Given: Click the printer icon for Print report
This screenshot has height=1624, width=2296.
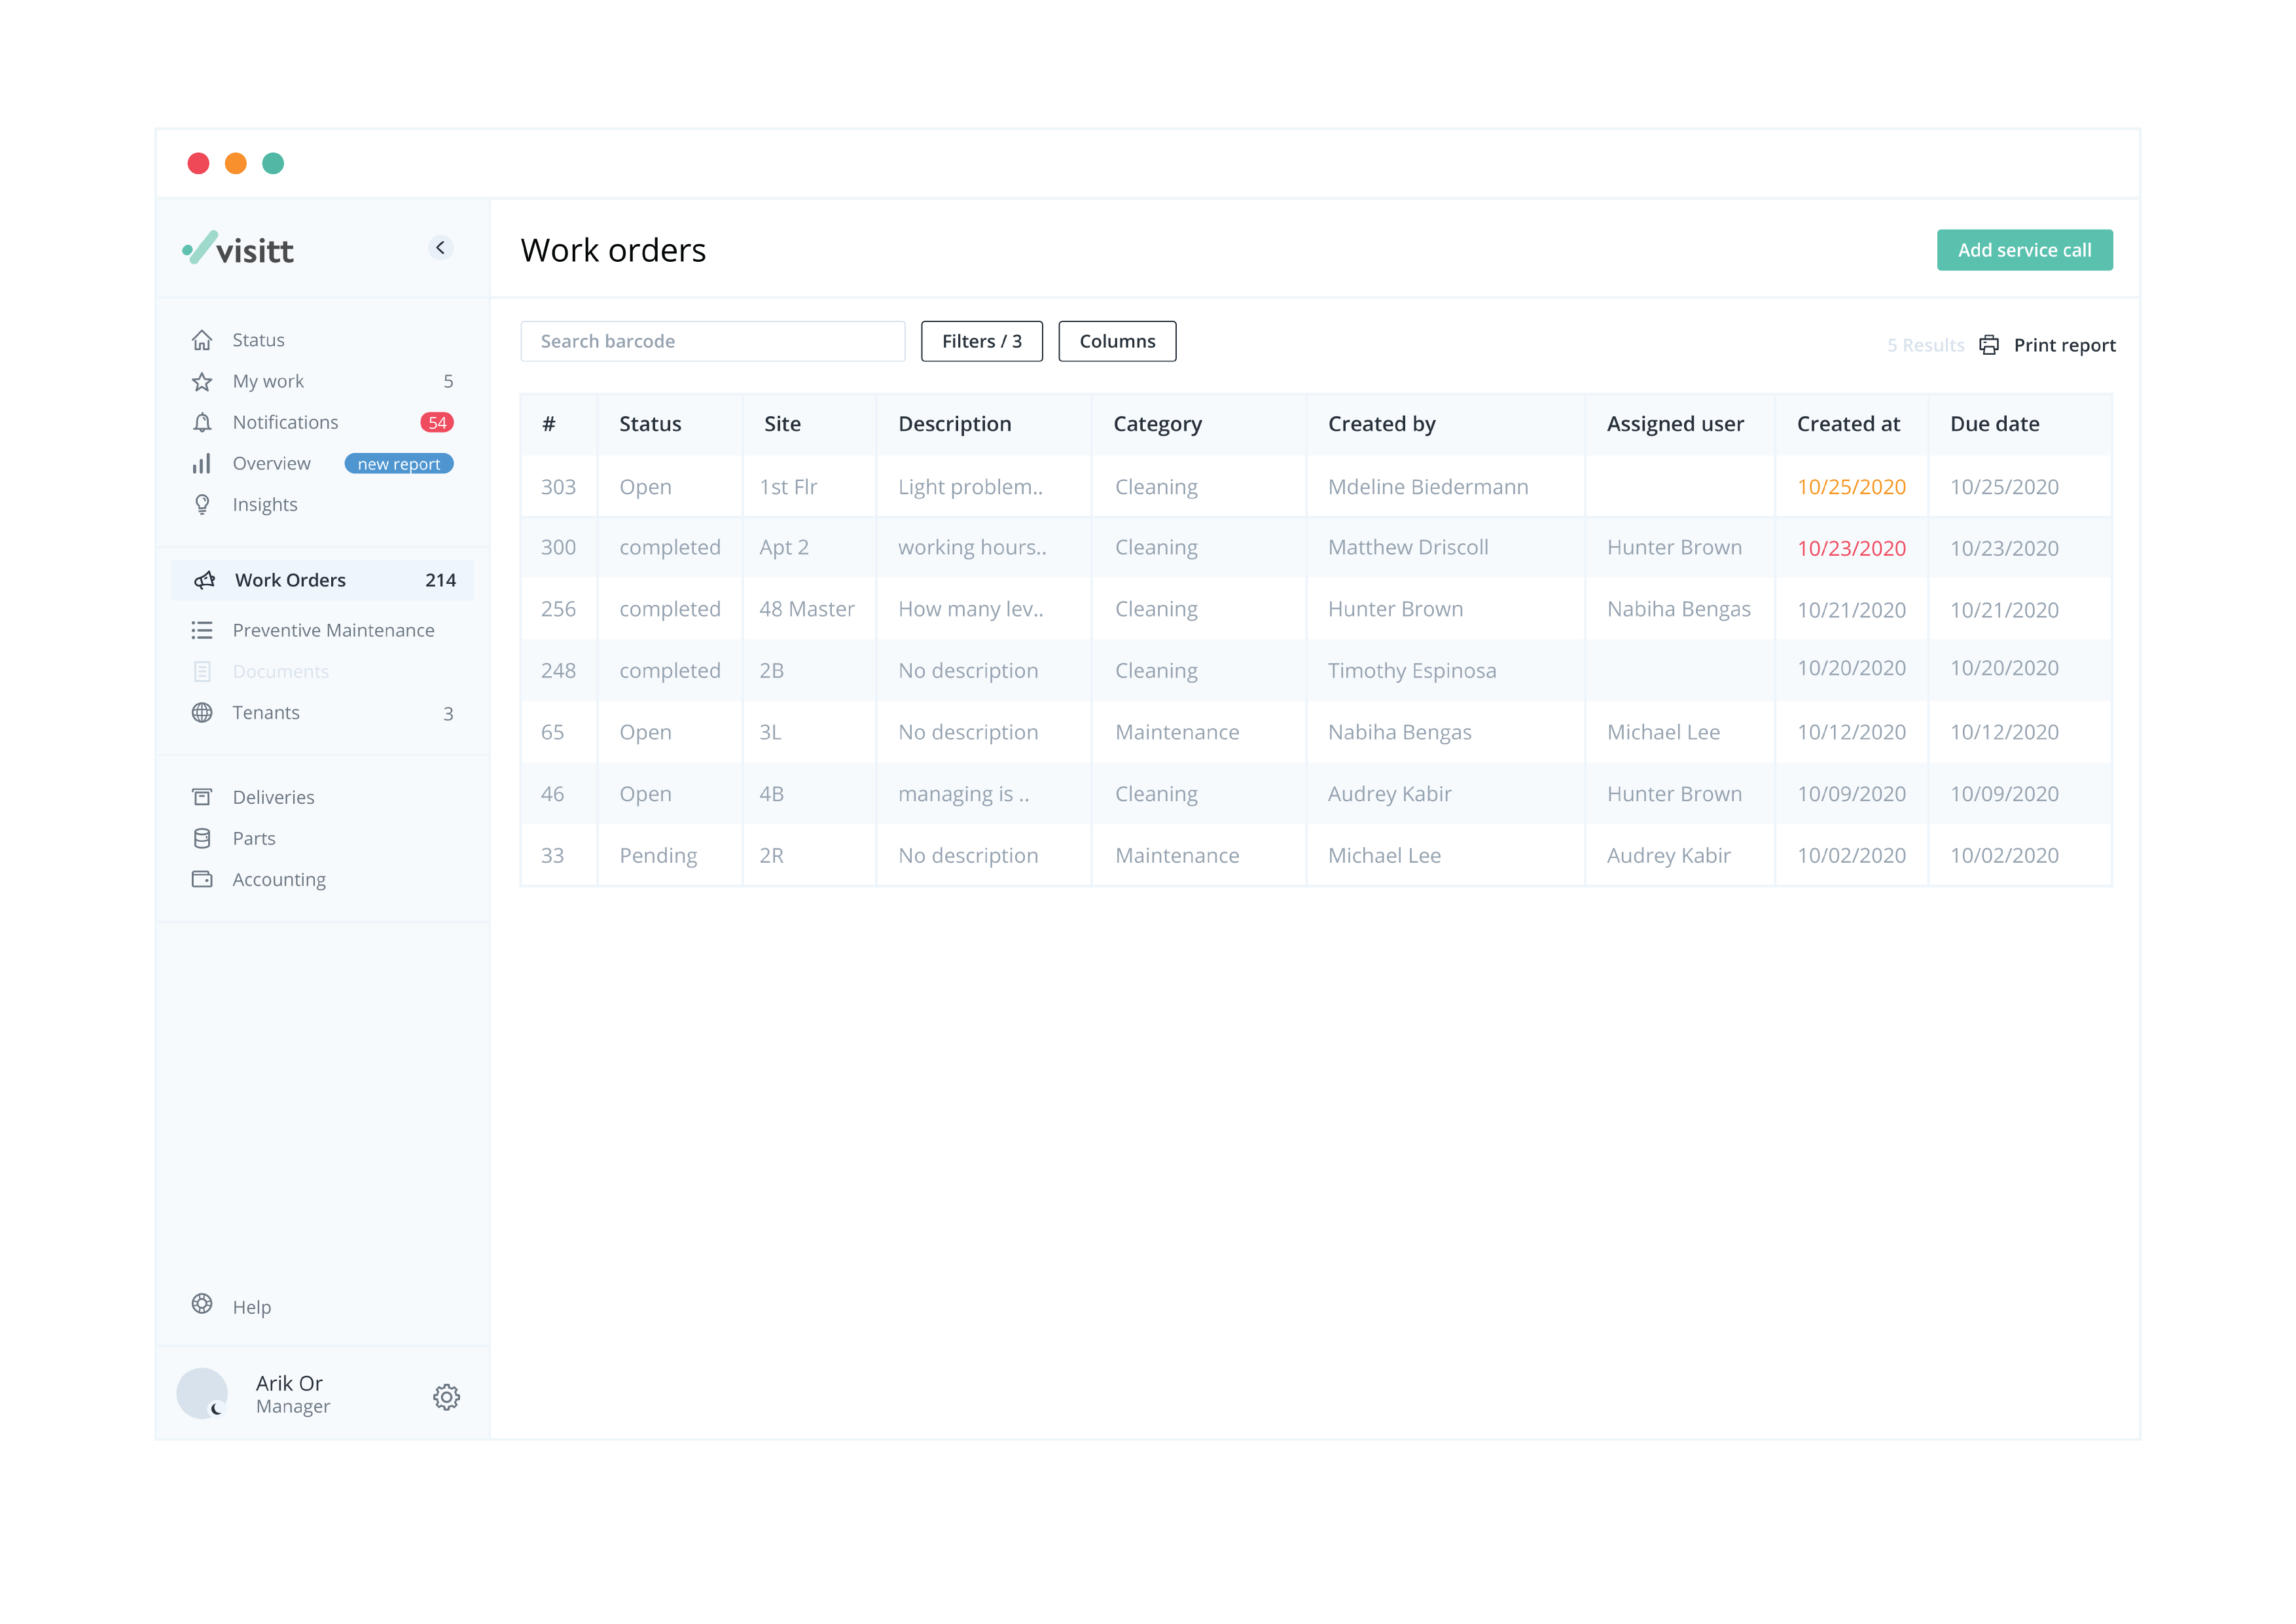Looking at the screenshot, I should point(1989,345).
